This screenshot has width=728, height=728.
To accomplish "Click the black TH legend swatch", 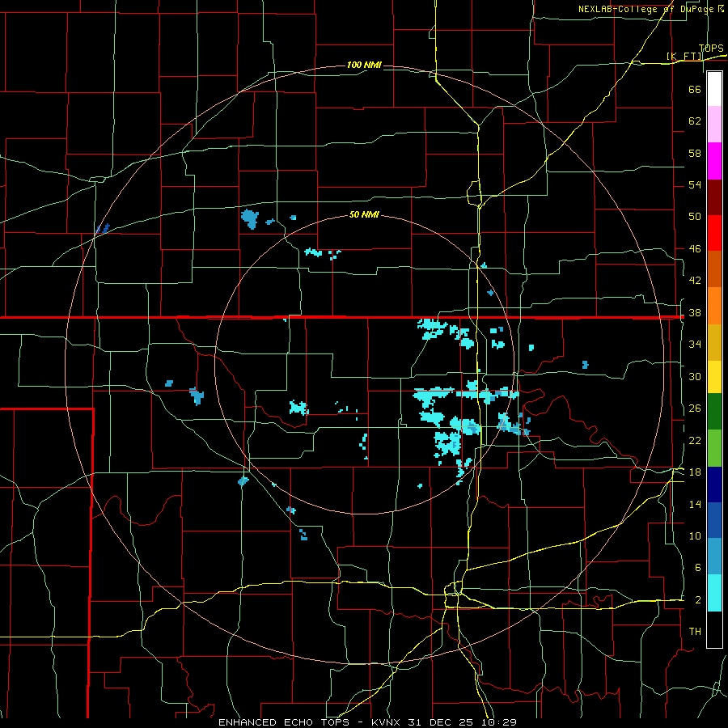I will [x=714, y=629].
